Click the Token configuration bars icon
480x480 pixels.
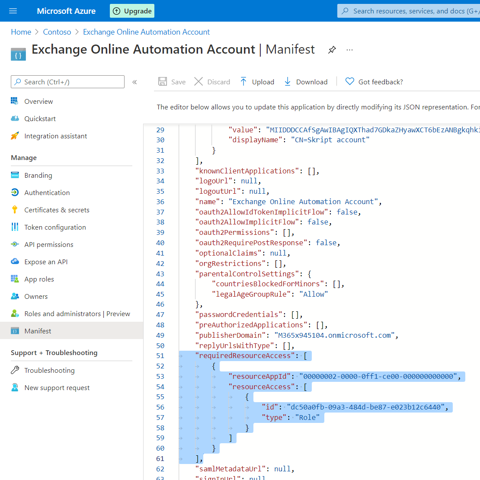tap(15, 227)
